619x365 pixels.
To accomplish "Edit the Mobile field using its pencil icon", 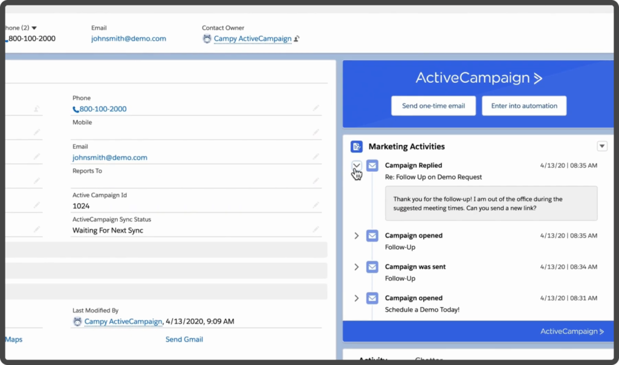I will [x=316, y=132].
